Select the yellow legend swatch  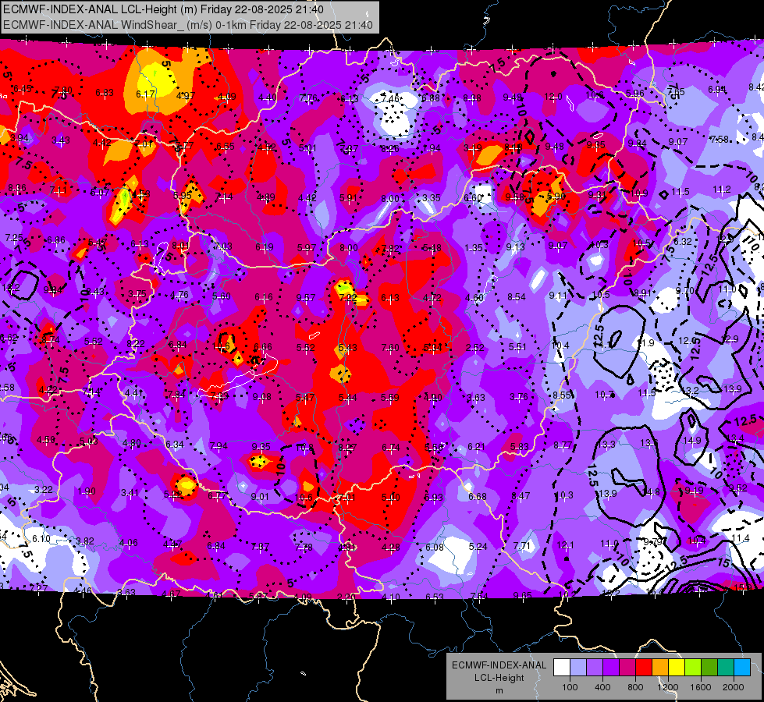pos(677,668)
